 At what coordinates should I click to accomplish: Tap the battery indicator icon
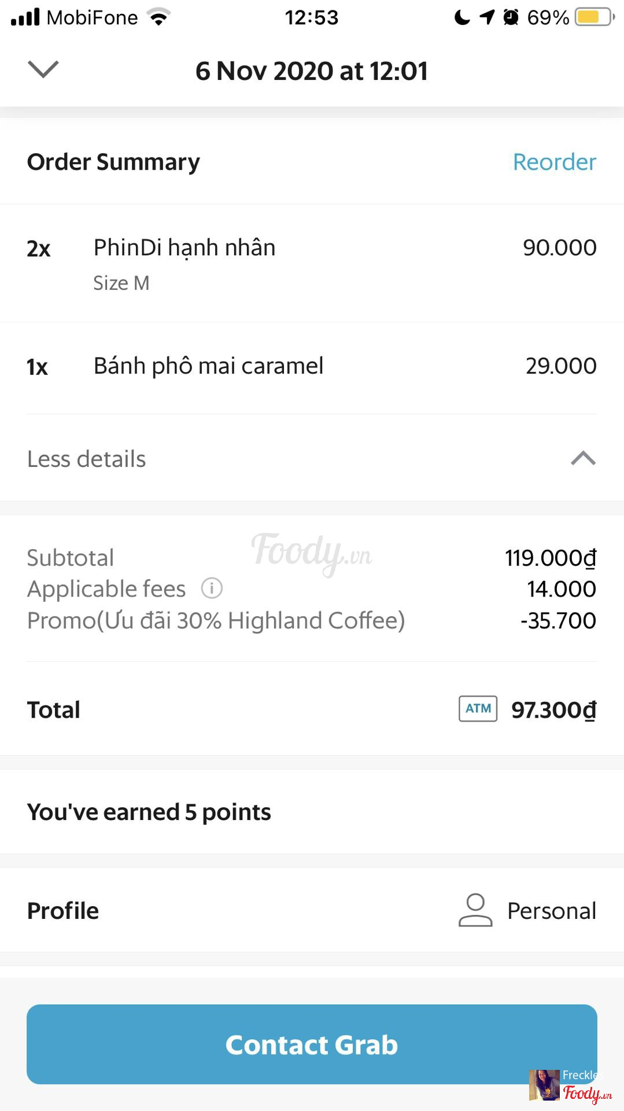tap(594, 17)
